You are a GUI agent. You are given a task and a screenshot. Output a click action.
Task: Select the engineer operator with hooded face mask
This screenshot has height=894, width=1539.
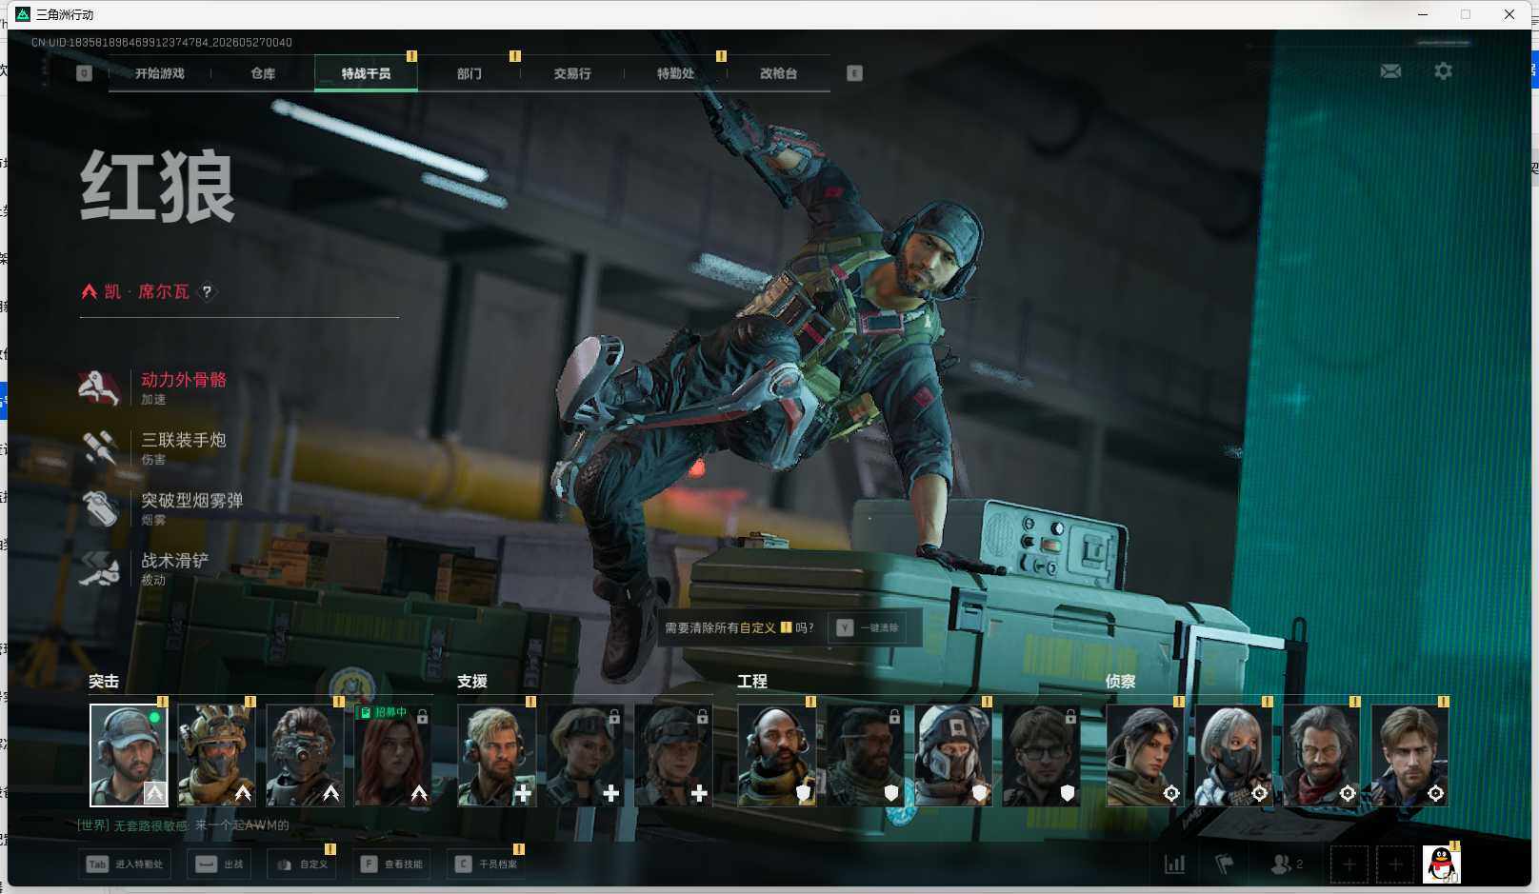953,755
